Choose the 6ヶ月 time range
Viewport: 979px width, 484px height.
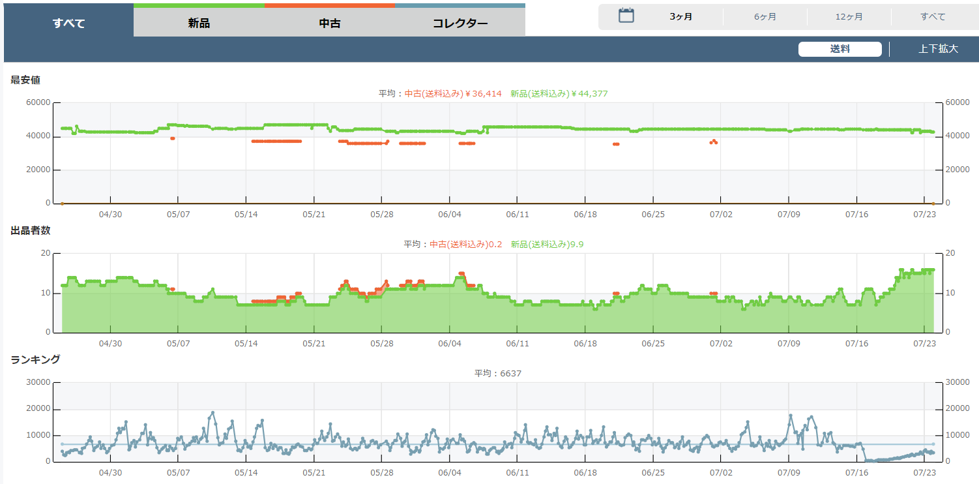click(x=765, y=17)
